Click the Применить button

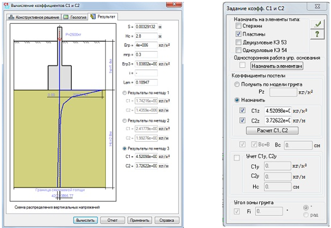tap(139, 220)
